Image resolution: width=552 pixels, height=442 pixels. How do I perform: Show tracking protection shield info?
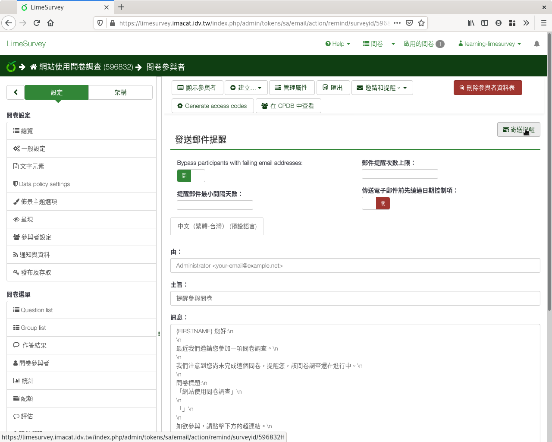pyautogui.click(x=100, y=23)
